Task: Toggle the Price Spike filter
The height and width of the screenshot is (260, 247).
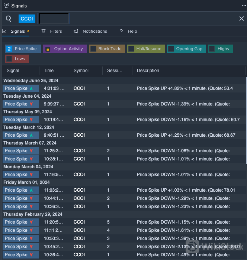Action: coord(9,49)
